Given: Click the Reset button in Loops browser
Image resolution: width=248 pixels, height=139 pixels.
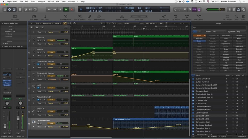Looking at the screenshot, I should tap(199, 36).
